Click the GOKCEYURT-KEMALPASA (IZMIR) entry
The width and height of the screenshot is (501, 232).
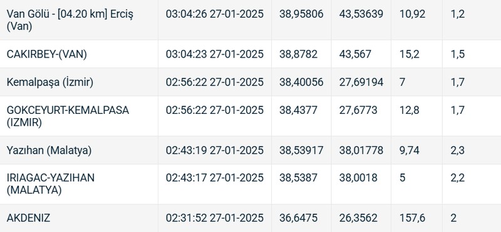68,116
